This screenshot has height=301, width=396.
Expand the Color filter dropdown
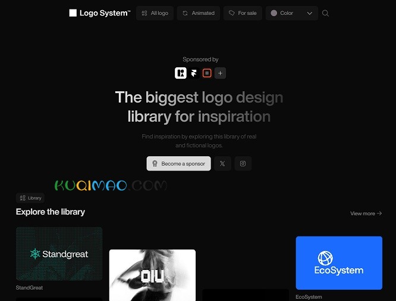tap(292, 13)
